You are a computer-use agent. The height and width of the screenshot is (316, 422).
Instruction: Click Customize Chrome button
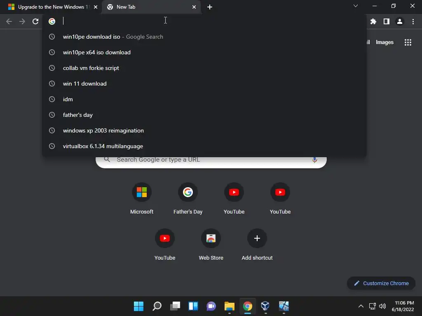click(x=381, y=283)
